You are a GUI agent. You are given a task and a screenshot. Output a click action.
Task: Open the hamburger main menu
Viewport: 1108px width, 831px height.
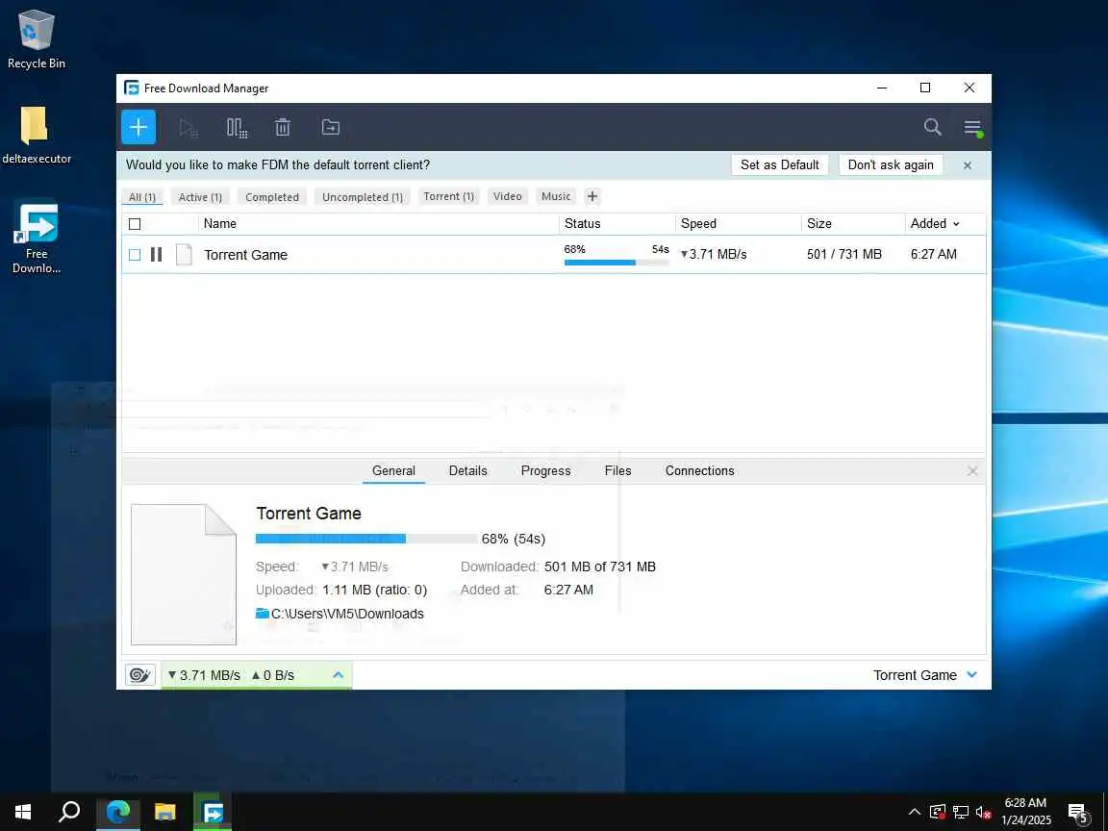pyautogui.click(x=973, y=127)
